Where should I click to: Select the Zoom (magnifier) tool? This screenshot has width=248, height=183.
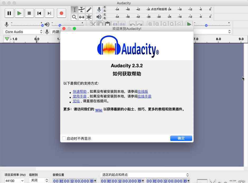tap(74, 17)
